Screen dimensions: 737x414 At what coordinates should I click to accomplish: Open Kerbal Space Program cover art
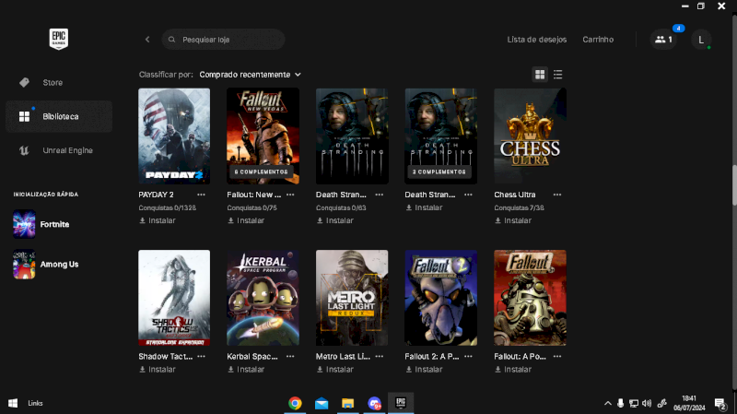263,298
